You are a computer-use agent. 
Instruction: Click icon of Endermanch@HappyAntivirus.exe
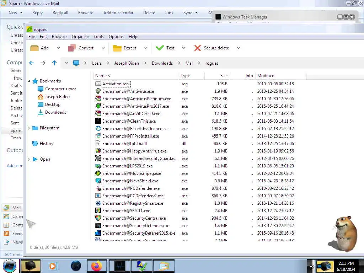click(x=98, y=151)
